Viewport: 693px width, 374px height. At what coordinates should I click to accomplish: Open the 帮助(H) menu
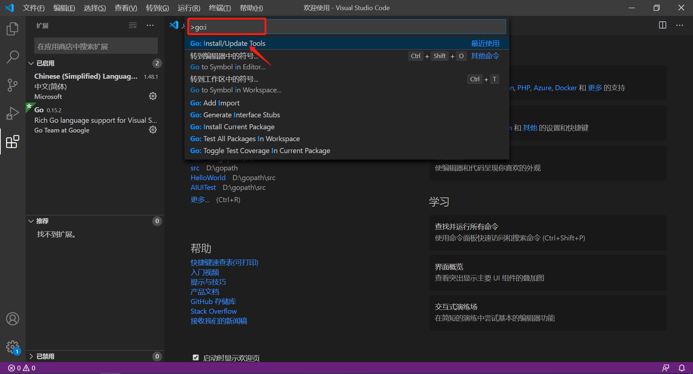click(251, 8)
